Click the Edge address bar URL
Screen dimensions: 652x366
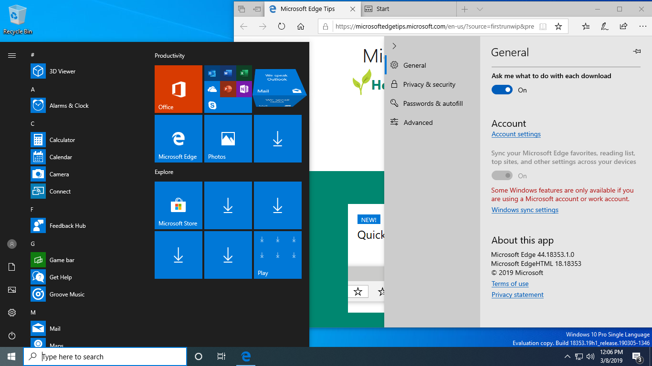pos(435,27)
